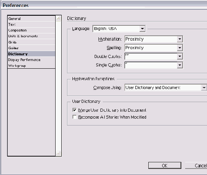Viewport: 207px width, 175px height.
Task: Open the Composition preferences category
Action: click(x=31, y=30)
